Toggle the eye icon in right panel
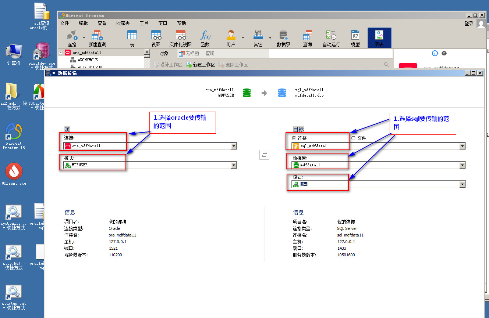This screenshot has width=489, height=318. click(x=444, y=53)
